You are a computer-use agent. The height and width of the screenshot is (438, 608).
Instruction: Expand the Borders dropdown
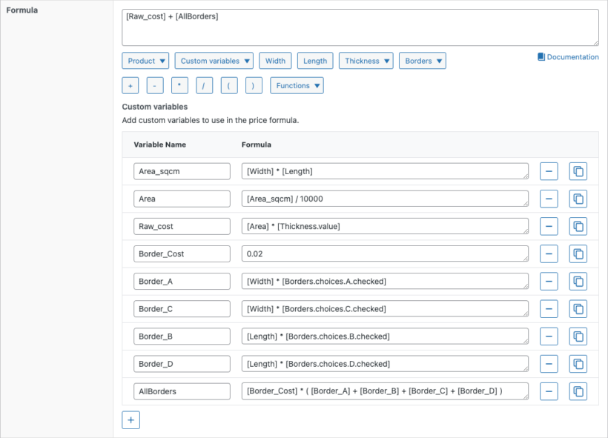[x=423, y=61]
